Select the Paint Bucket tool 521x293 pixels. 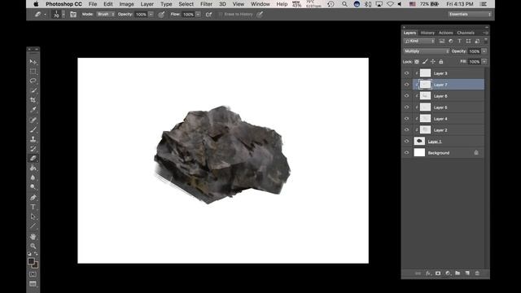click(x=33, y=168)
